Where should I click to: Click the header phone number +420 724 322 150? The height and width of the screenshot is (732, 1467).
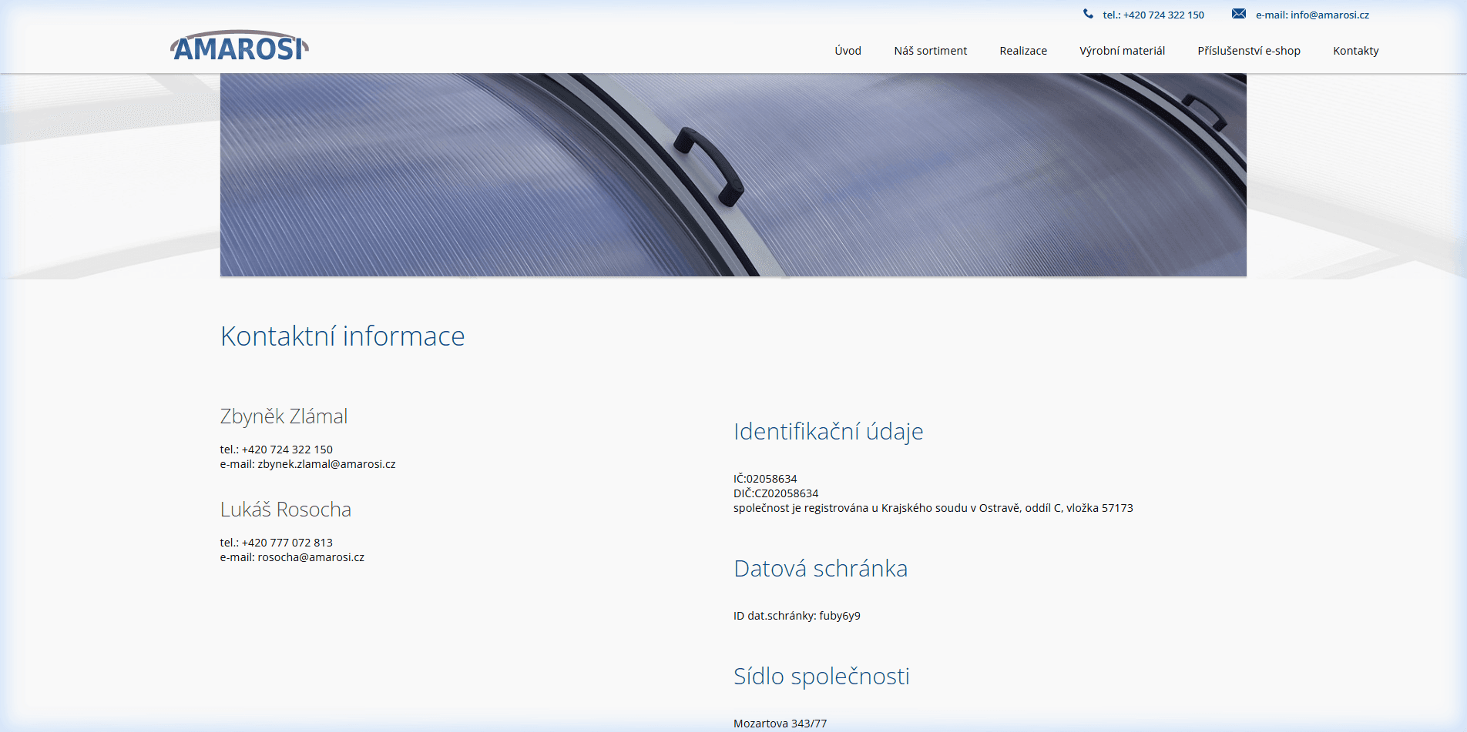point(1152,14)
